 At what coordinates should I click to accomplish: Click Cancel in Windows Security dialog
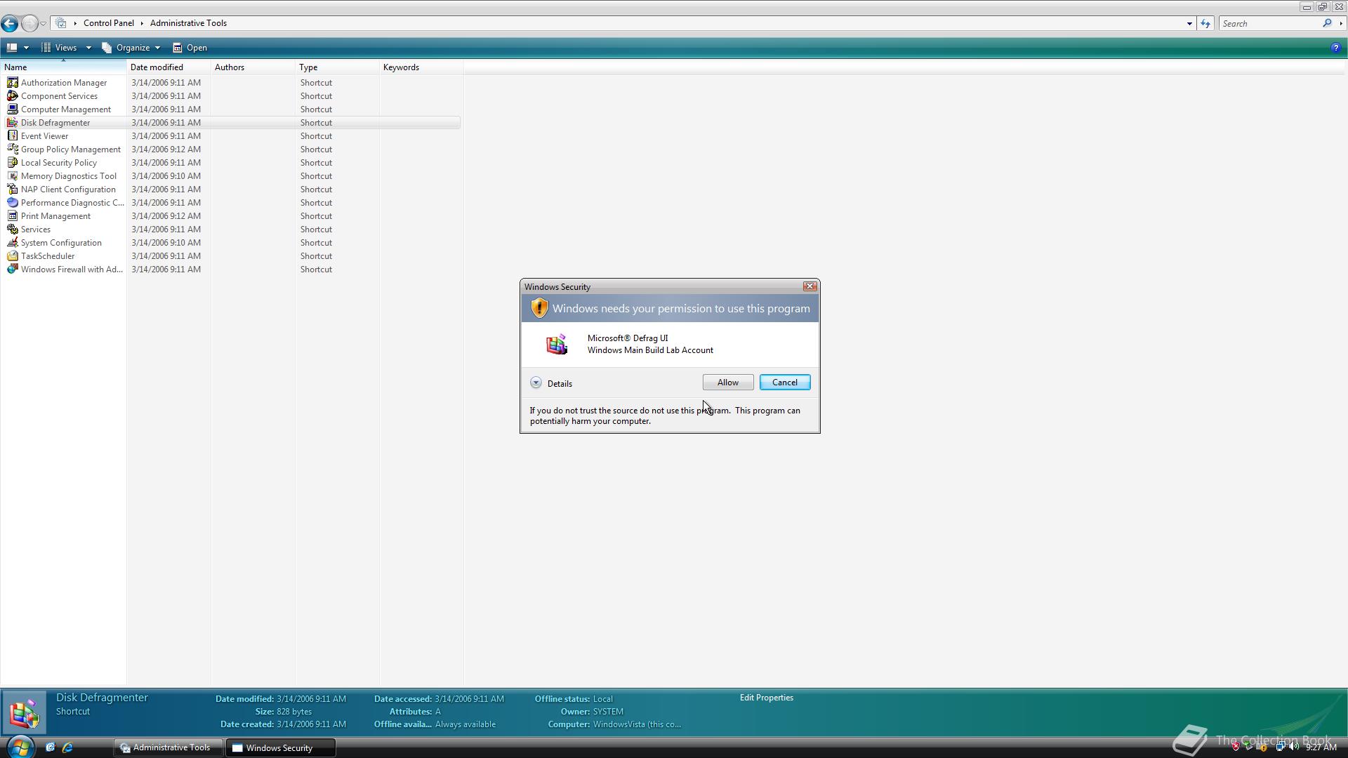click(784, 383)
